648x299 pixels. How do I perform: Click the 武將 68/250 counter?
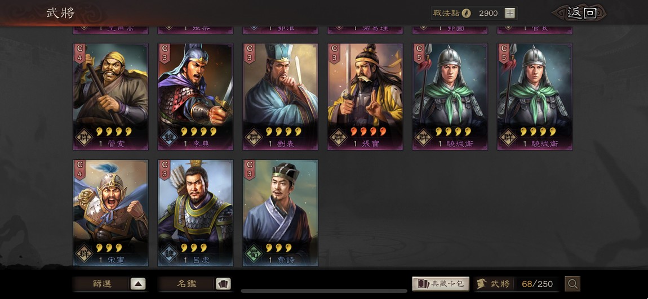tap(517, 284)
